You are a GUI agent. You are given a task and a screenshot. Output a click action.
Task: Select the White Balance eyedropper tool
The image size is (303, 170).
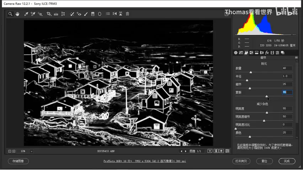(x=26, y=14)
